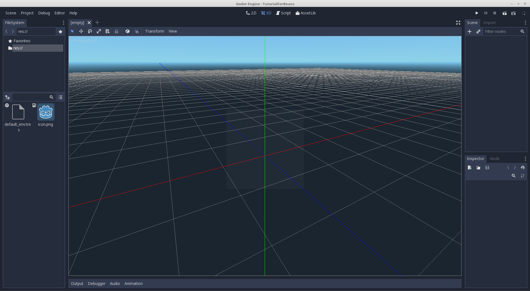Select the Scene dock tab
530x291 pixels.
(x=472, y=23)
